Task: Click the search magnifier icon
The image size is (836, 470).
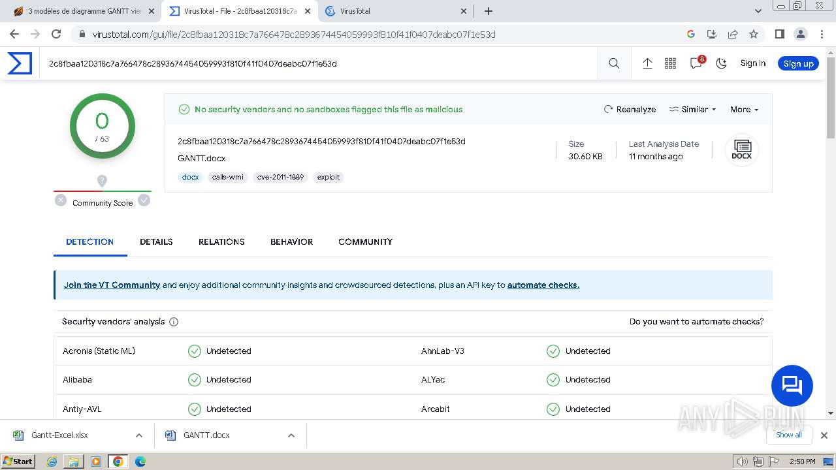Action: (x=614, y=63)
